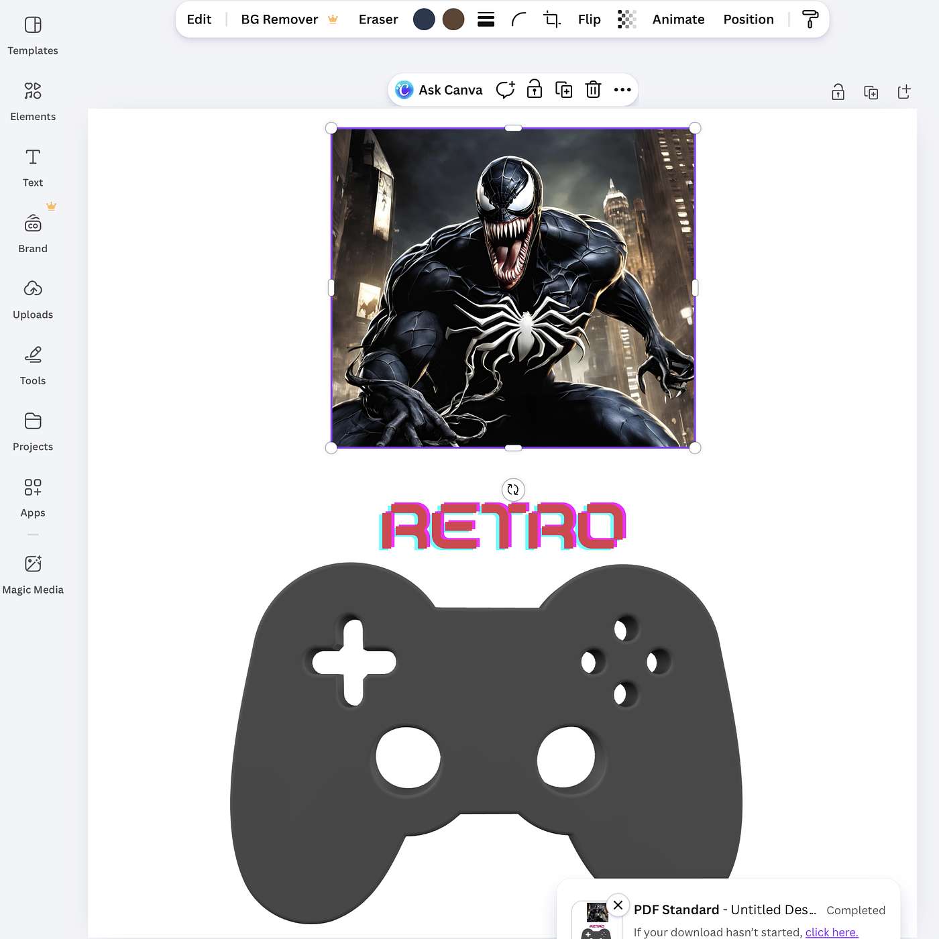
Task: Click the Ask Canva button
Action: pos(439,90)
